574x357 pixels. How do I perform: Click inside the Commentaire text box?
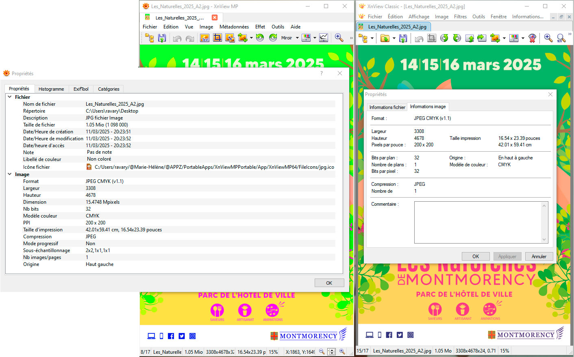(x=478, y=222)
